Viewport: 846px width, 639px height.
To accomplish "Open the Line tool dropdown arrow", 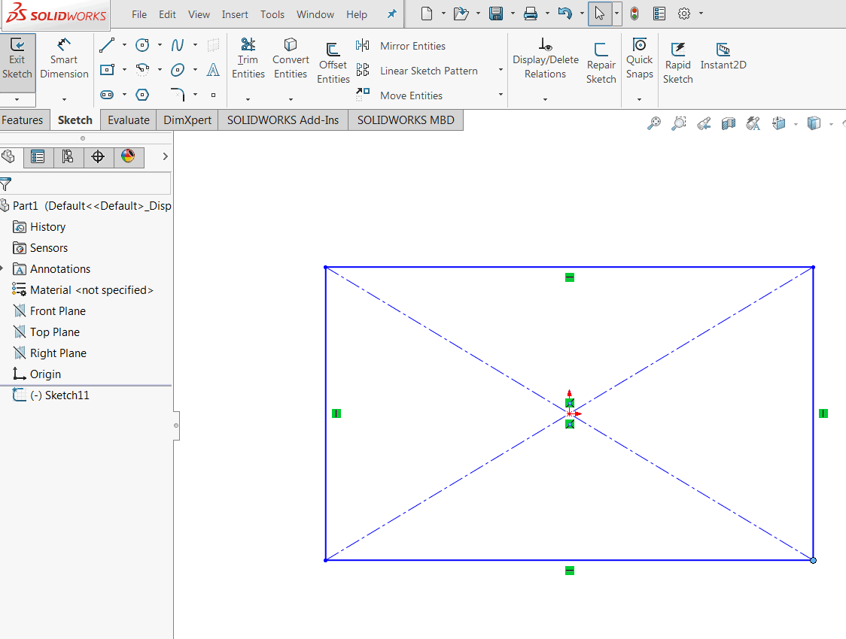I will click(124, 45).
